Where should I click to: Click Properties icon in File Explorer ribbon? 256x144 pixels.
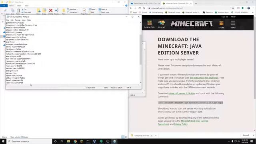pos(84,11)
